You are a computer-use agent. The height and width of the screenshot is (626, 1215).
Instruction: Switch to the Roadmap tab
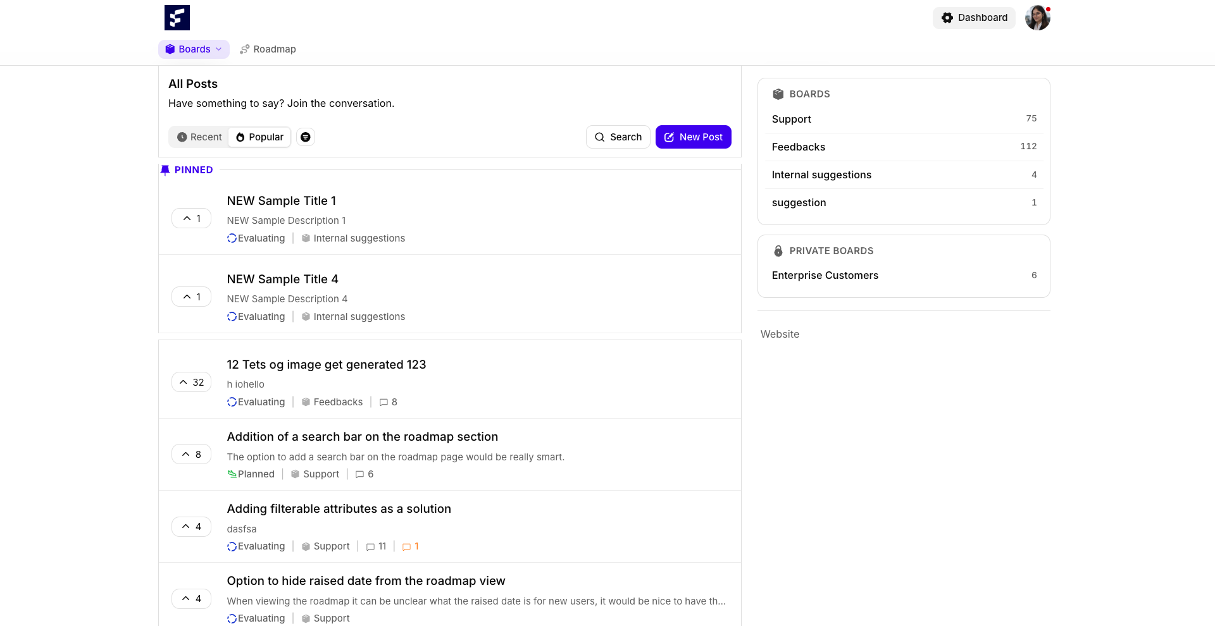click(x=268, y=49)
